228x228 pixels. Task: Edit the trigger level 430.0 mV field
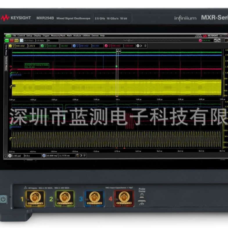(208, 41)
